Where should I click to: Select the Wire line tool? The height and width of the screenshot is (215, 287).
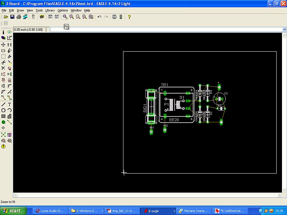pos(3,104)
